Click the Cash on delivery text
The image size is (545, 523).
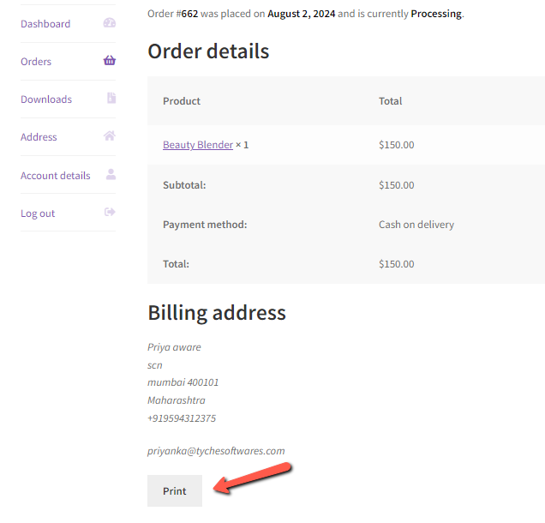[x=416, y=225]
